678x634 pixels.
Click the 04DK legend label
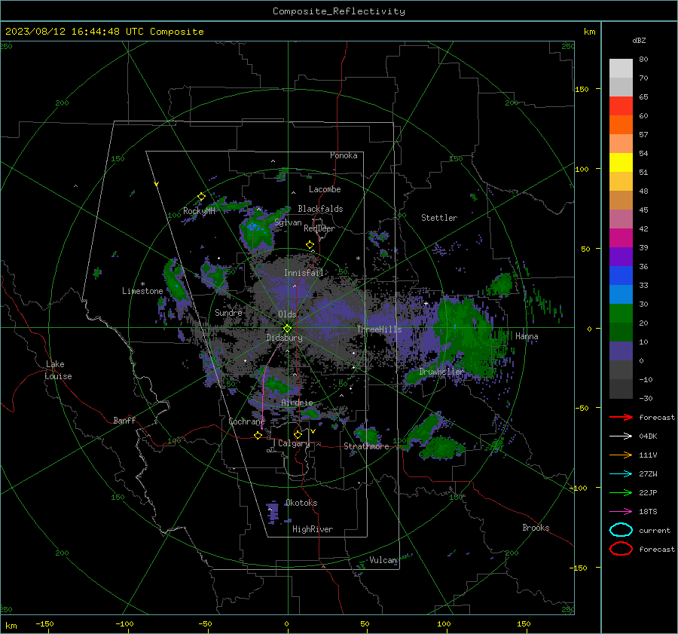(648, 436)
